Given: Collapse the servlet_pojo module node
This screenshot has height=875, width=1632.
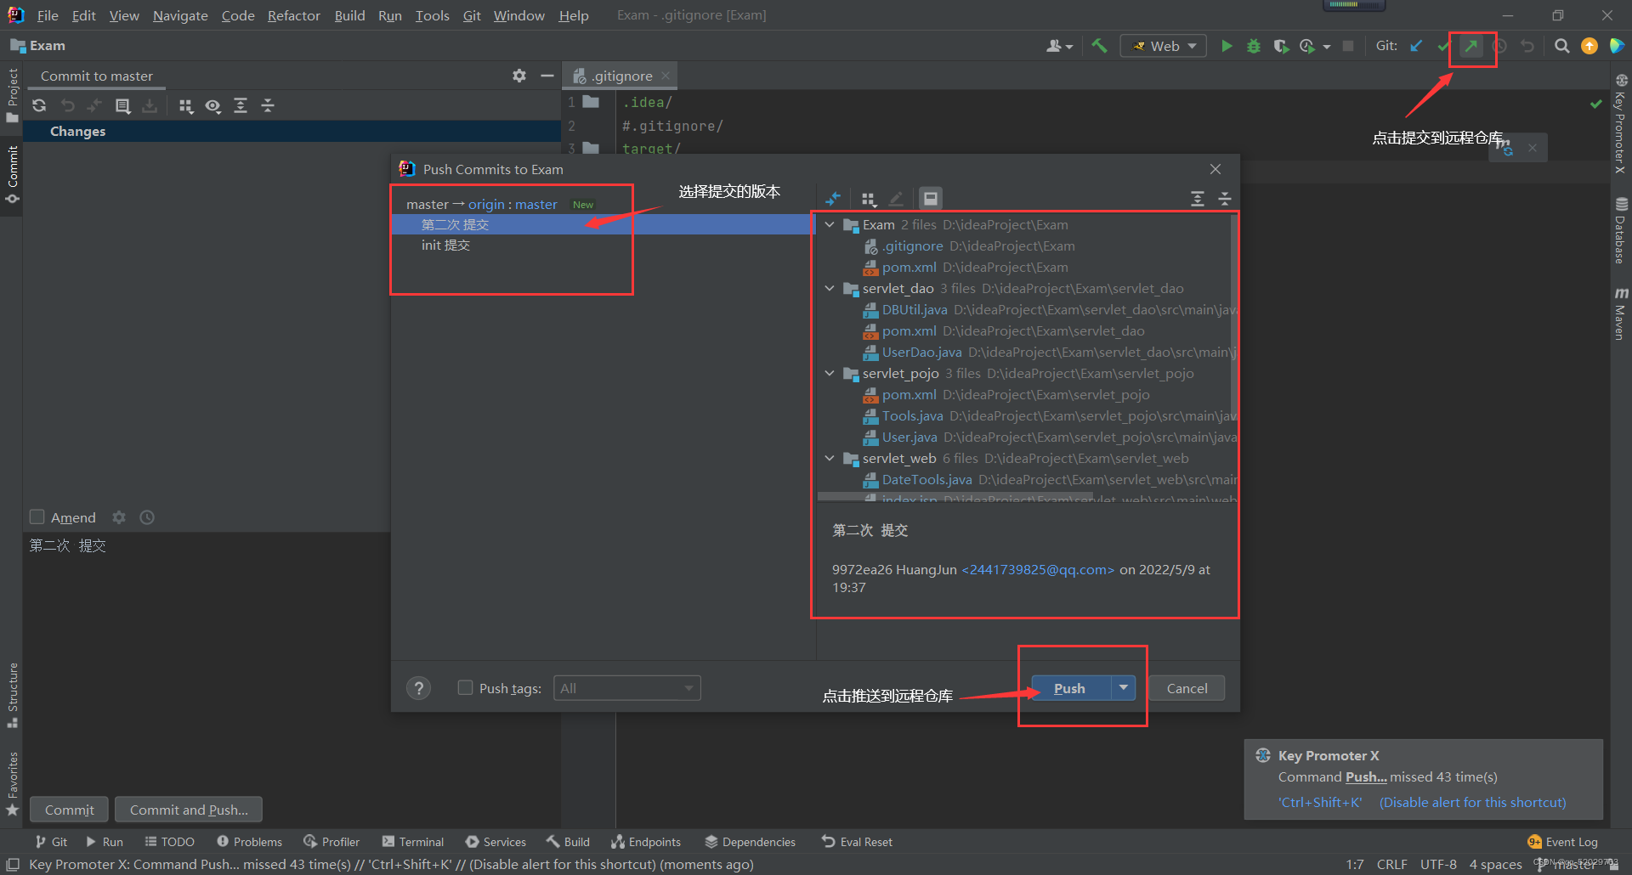Looking at the screenshot, I should pyautogui.click(x=830, y=373).
